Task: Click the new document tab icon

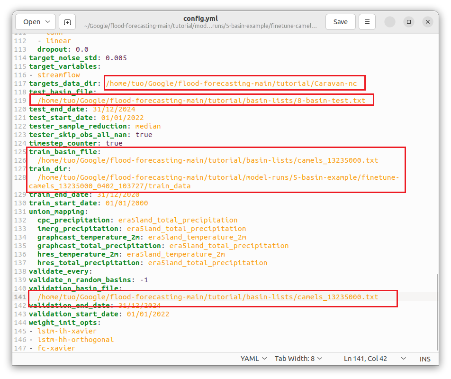Action: 67,22
